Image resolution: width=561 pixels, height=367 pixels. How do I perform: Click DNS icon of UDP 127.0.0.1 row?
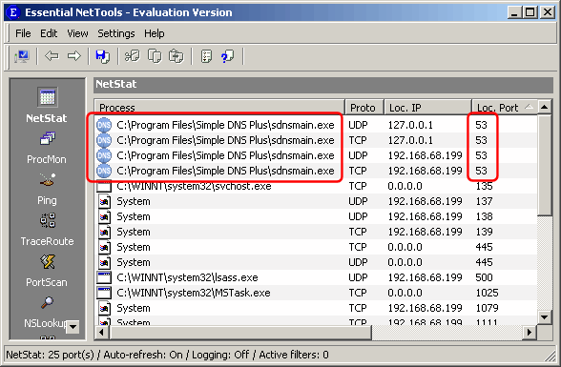[x=104, y=125]
